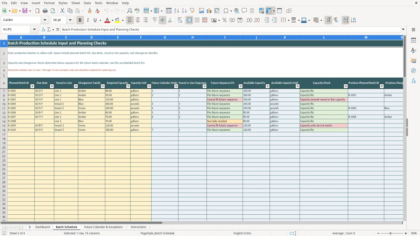Toggle Center Vertically alignment

(162, 20)
